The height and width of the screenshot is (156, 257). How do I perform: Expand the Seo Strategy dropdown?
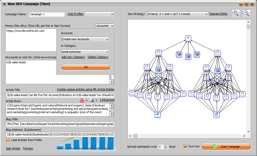click(177, 14)
